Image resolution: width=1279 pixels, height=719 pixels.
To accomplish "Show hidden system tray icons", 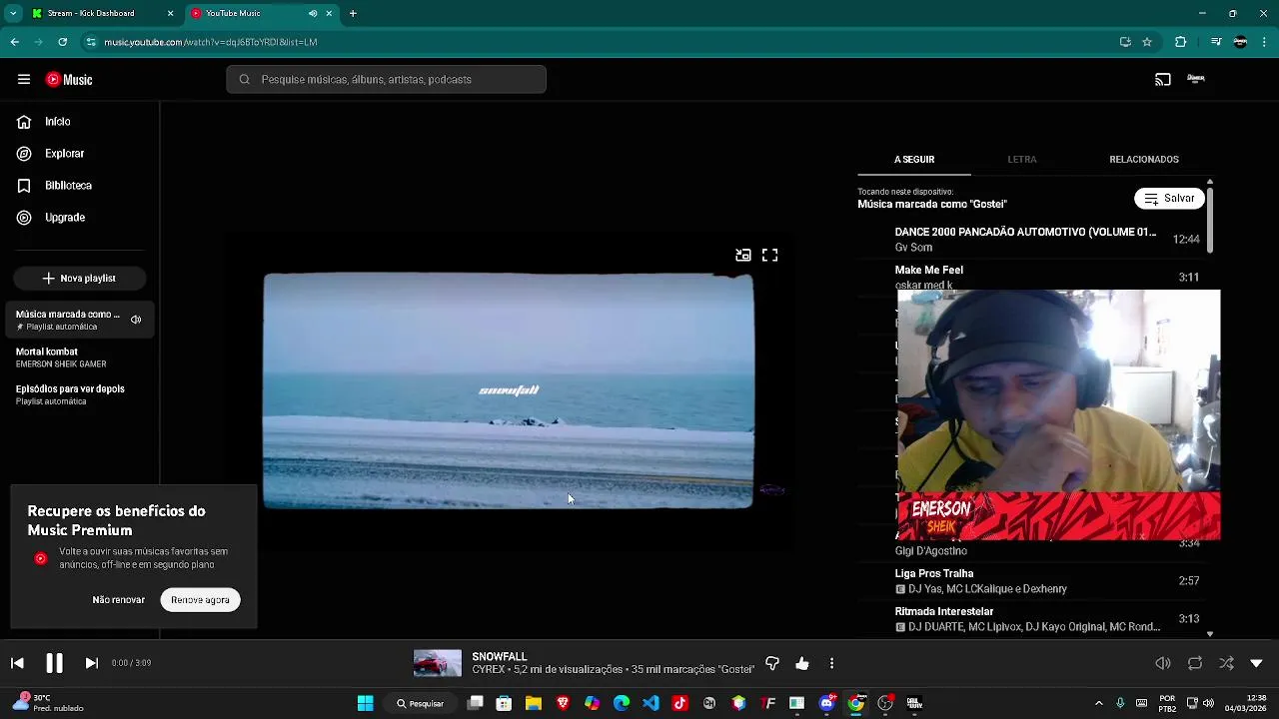I will (1099, 704).
